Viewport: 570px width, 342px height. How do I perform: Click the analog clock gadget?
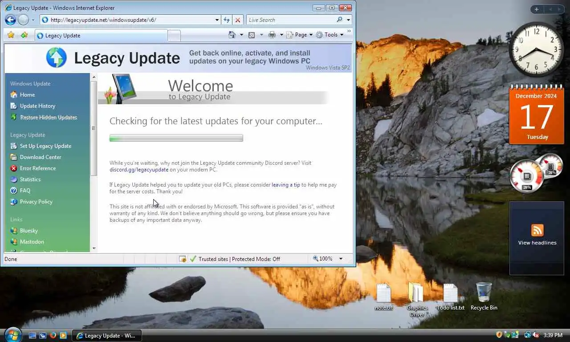point(537,49)
